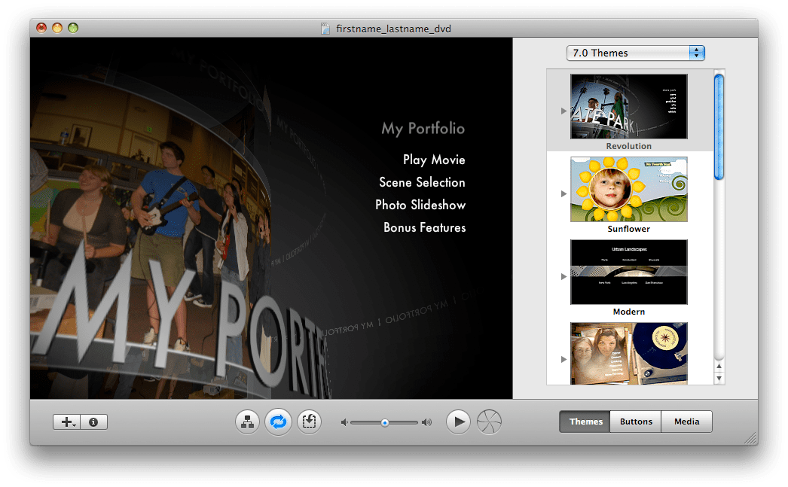Select the Scene Selection menu item
788x487 pixels.
tap(423, 182)
